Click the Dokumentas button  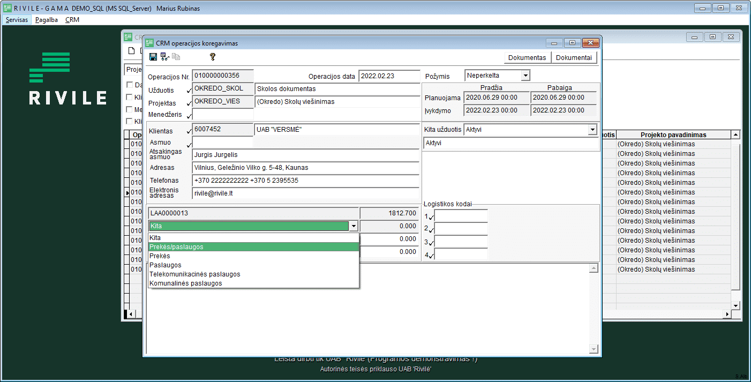coord(527,58)
